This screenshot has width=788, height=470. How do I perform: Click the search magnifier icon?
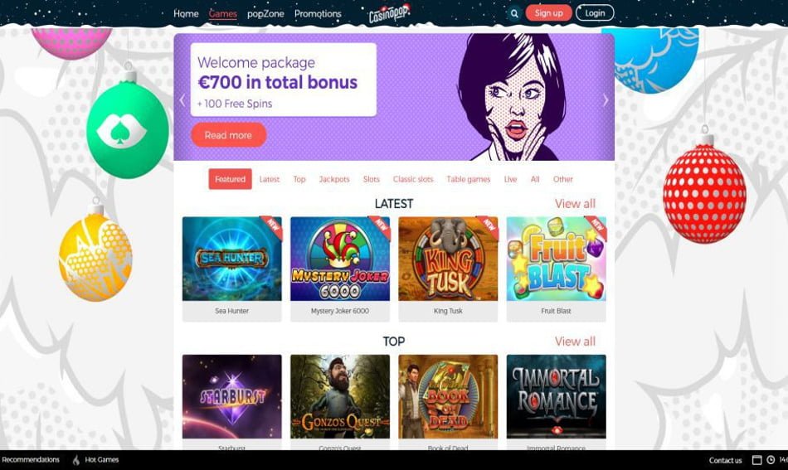[514, 13]
